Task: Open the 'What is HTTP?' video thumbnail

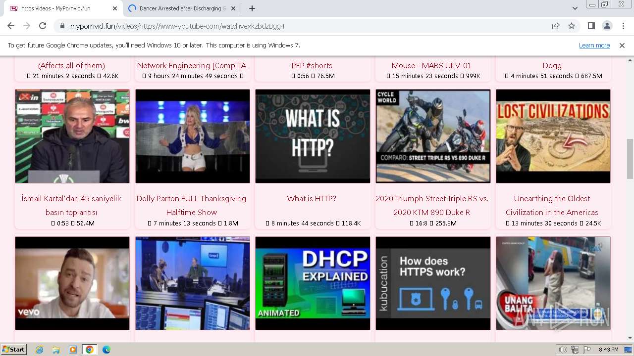Action: (x=313, y=136)
